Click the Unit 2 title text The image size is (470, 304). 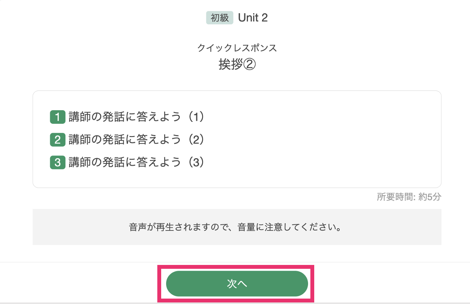tap(253, 18)
